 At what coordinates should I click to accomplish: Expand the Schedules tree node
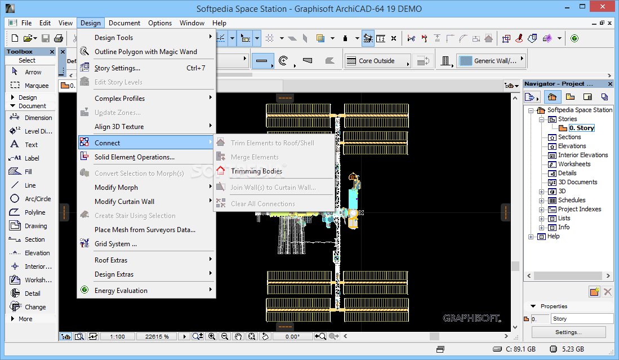tap(542, 201)
